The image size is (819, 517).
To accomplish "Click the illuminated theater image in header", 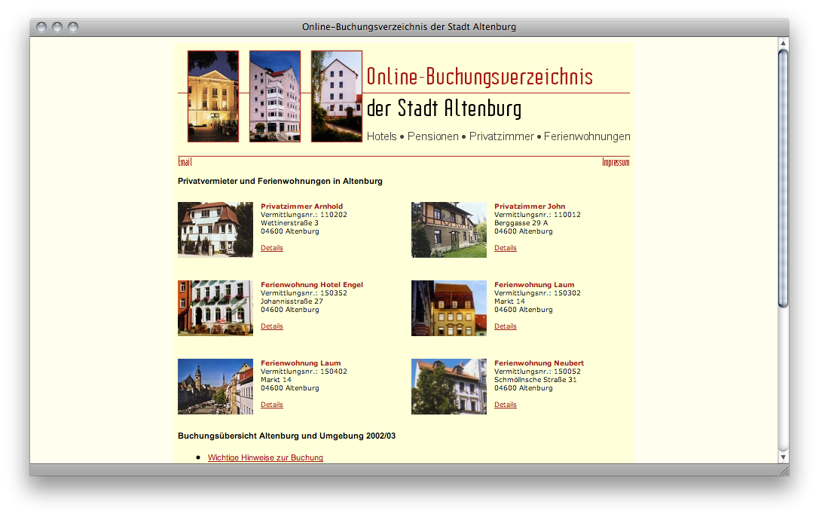I will 213,96.
